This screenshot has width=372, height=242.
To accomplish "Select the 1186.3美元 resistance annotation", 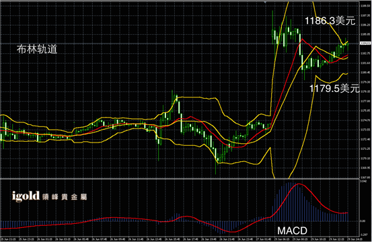I will [x=330, y=21].
